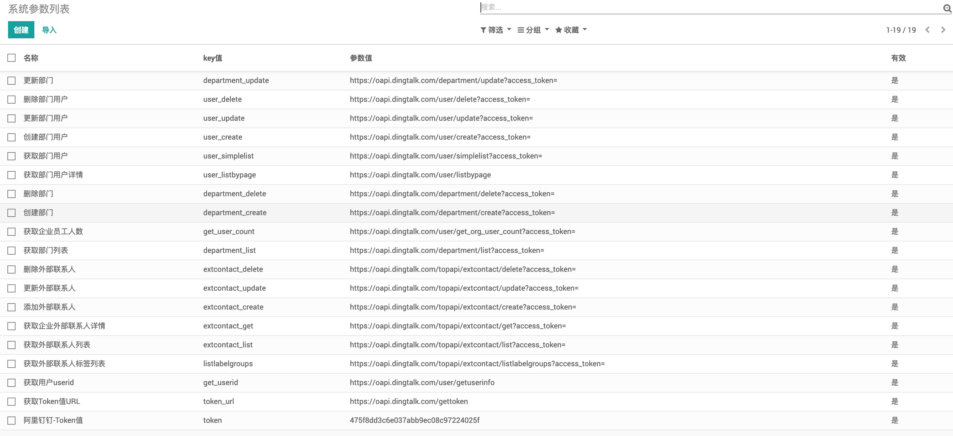This screenshot has width=953, height=436.
Task: Open the 获取外部联系人标签列表 record
Action: coord(64,364)
